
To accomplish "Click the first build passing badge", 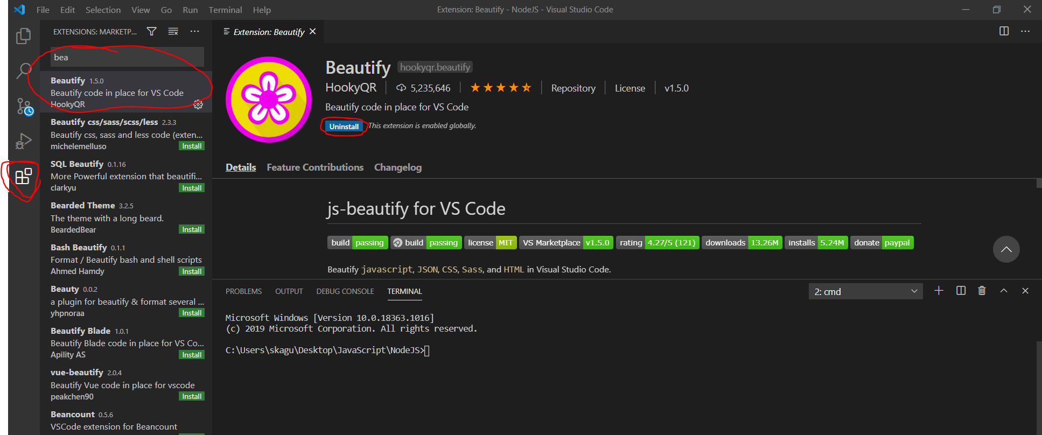I will (x=358, y=243).
